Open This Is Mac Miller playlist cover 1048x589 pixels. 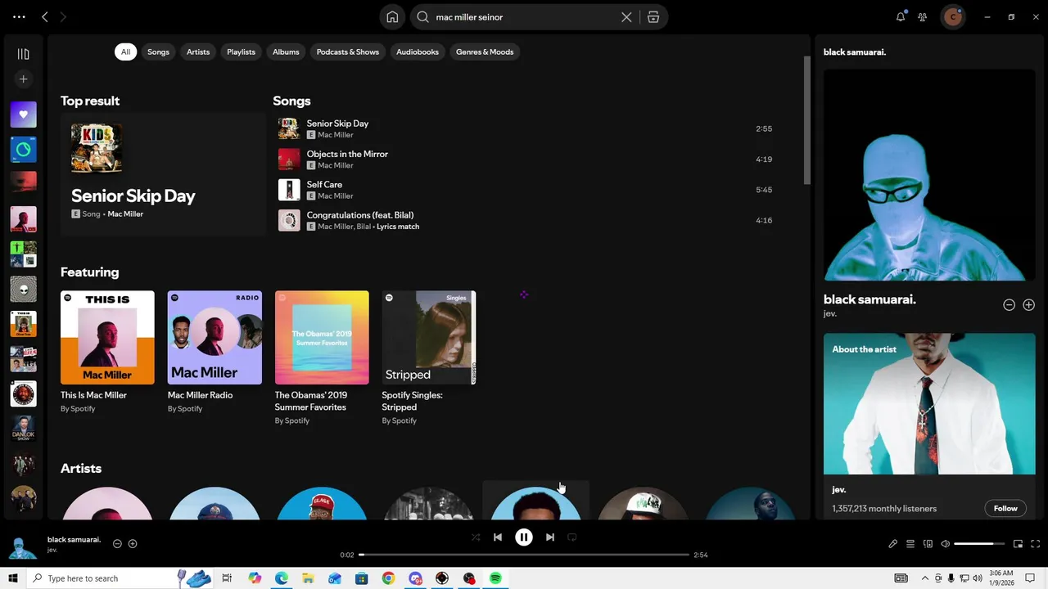click(x=107, y=338)
